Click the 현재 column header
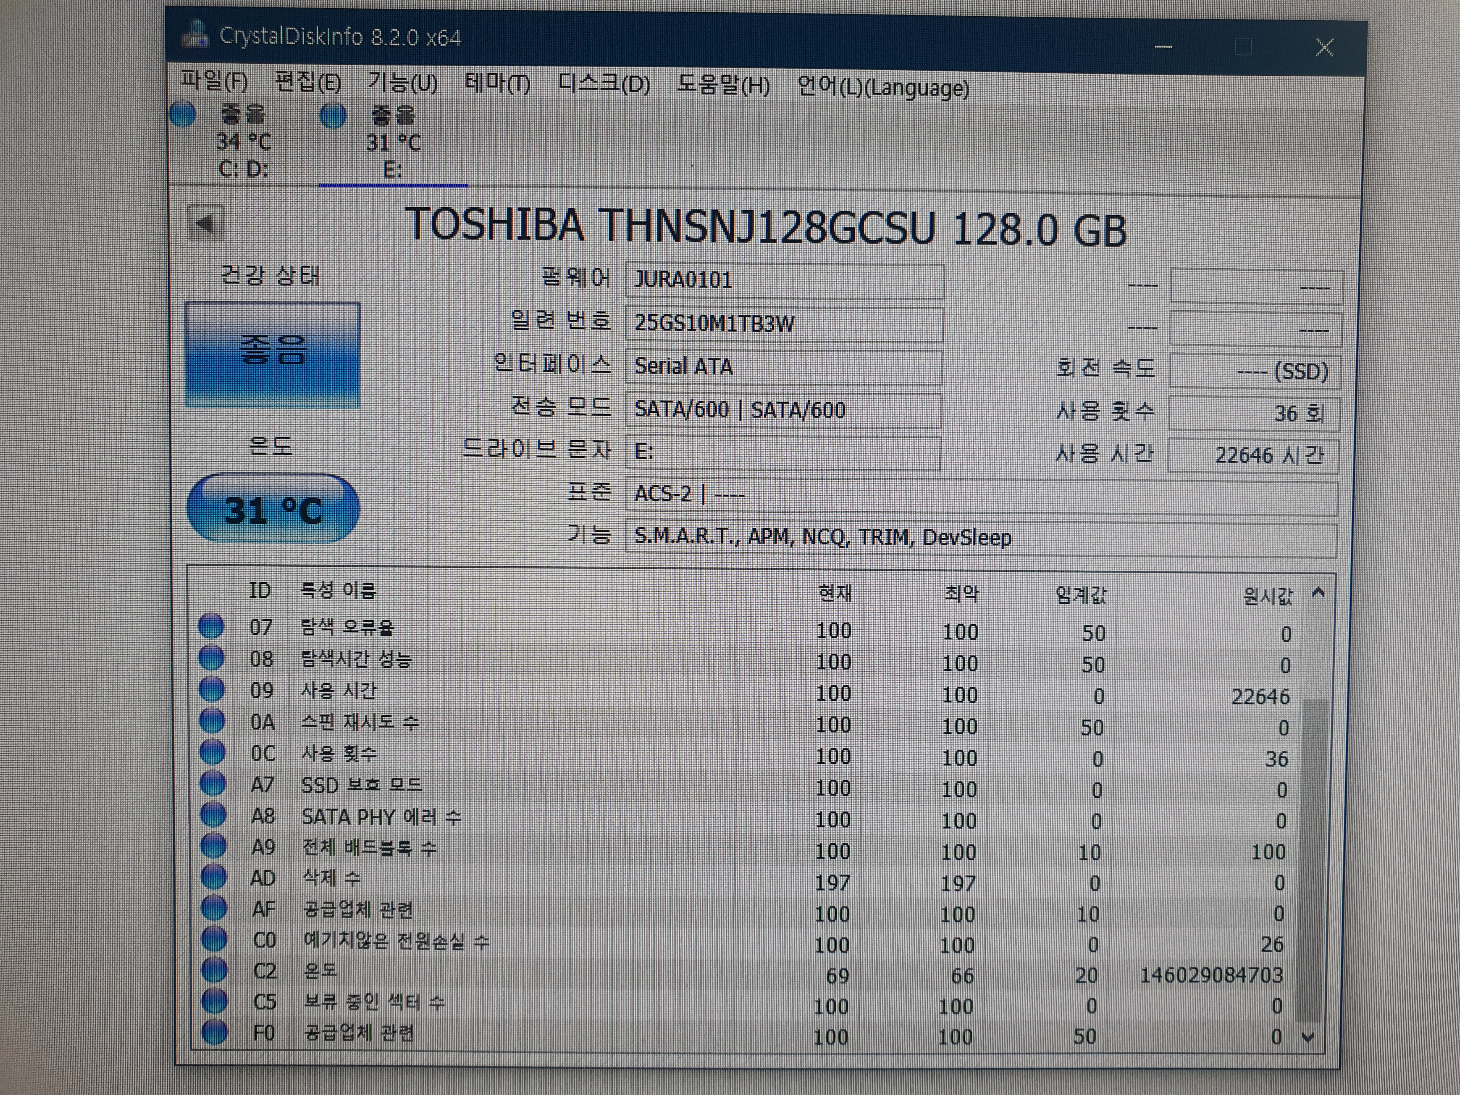 click(835, 593)
